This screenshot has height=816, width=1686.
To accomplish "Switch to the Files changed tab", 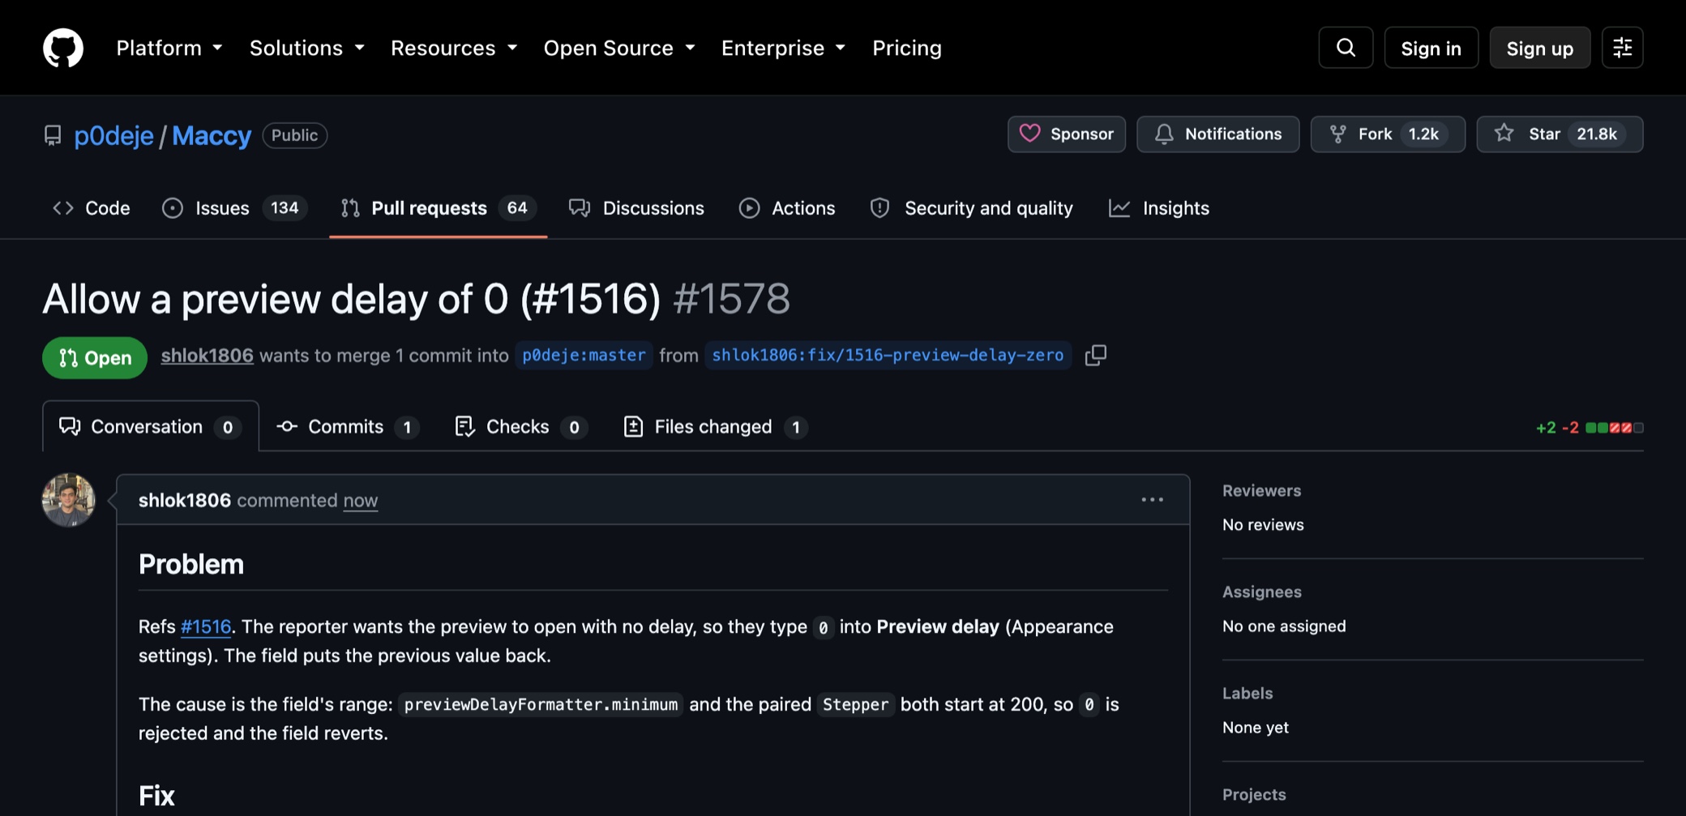I will [x=716, y=426].
